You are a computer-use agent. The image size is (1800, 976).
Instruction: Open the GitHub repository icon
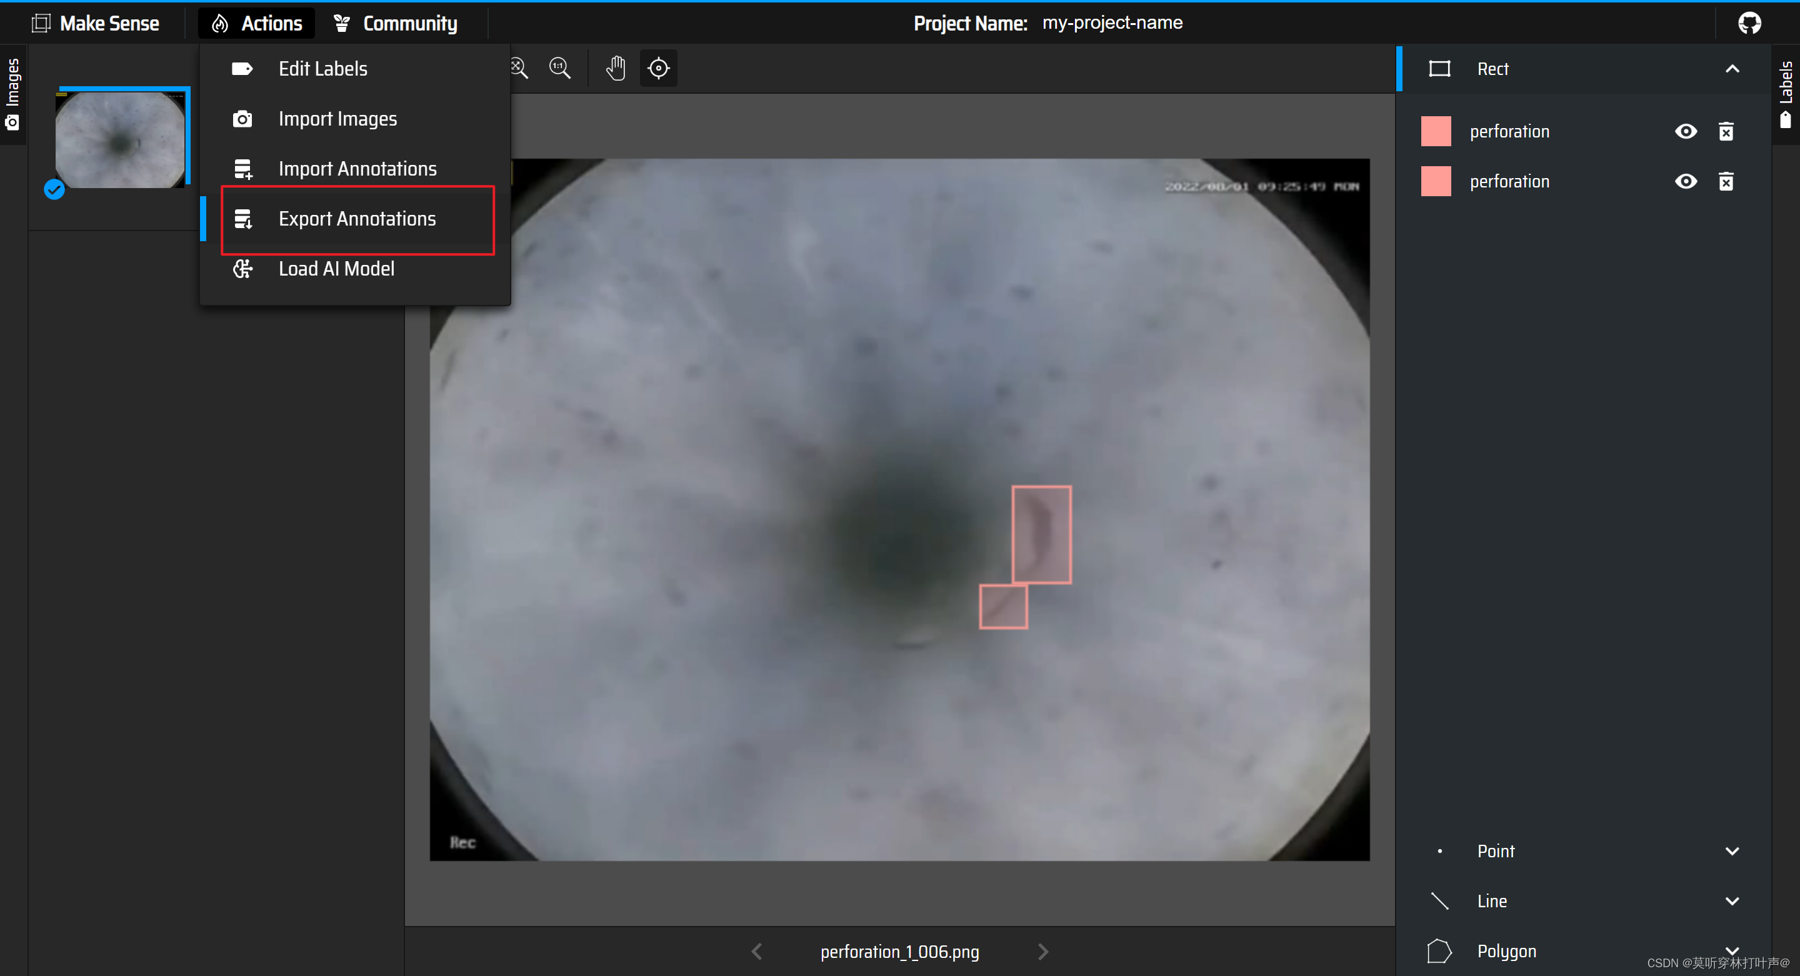pos(1749,23)
